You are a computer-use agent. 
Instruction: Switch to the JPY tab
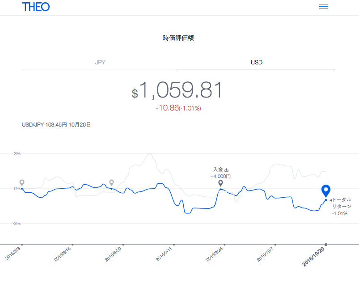[100, 62]
